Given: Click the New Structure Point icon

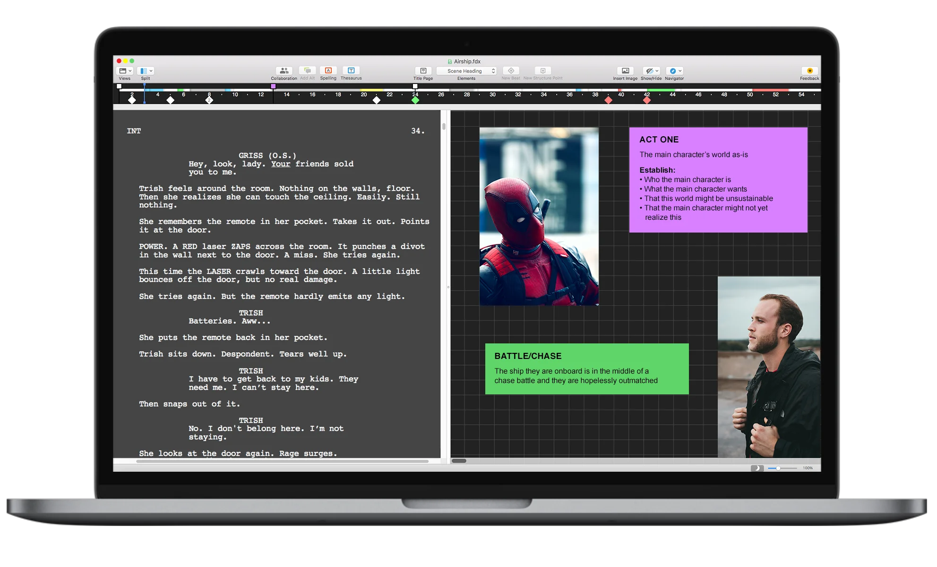Looking at the screenshot, I should pos(542,71).
